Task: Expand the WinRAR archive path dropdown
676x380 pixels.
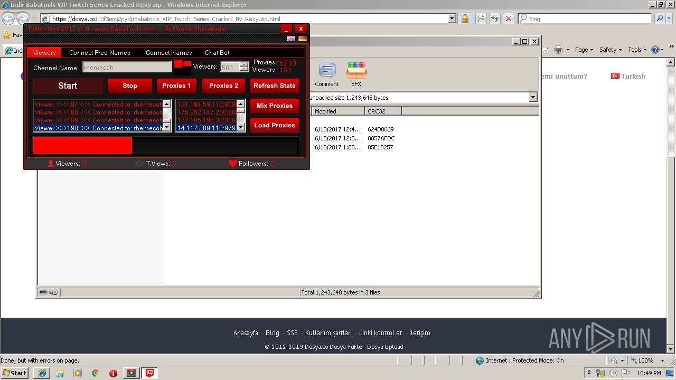Action: pos(533,97)
